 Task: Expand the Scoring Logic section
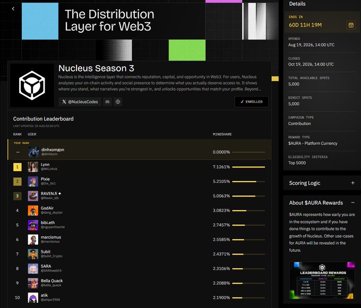click(353, 183)
